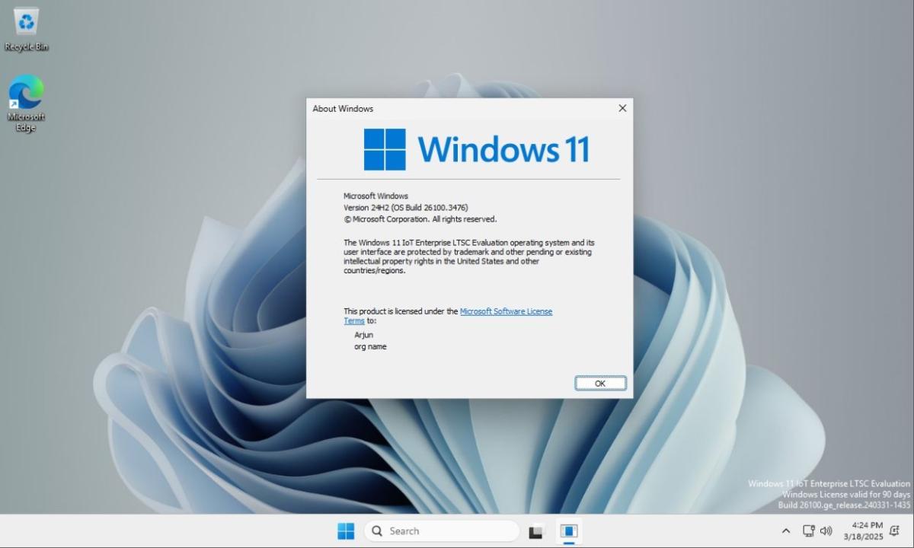Mute system volume via the speaker icon
The height and width of the screenshot is (548, 914).
tap(826, 530)
